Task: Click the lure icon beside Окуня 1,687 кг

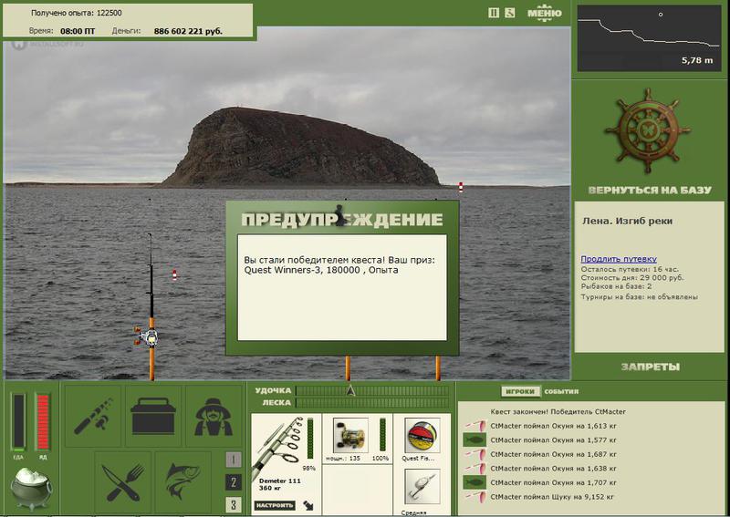Action: (474, 454)
